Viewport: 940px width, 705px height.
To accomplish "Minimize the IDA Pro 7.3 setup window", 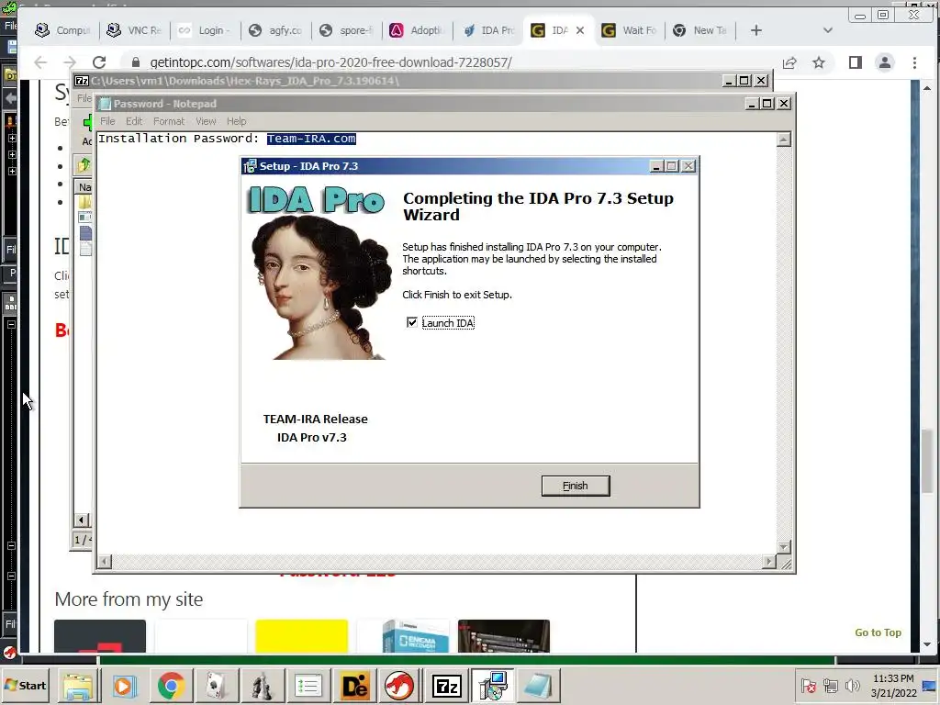I will click(656, 166).
